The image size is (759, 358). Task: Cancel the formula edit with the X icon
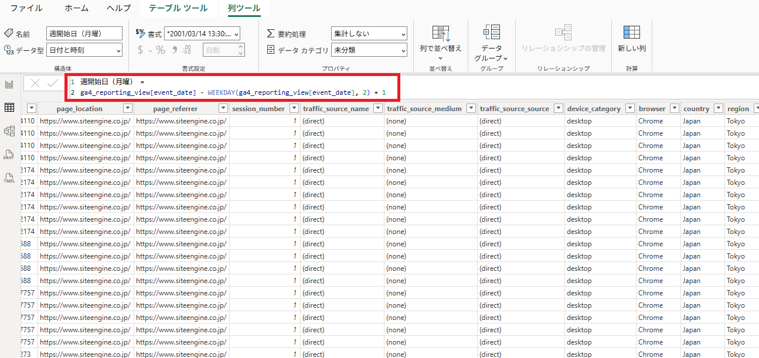tap(35, 83)
